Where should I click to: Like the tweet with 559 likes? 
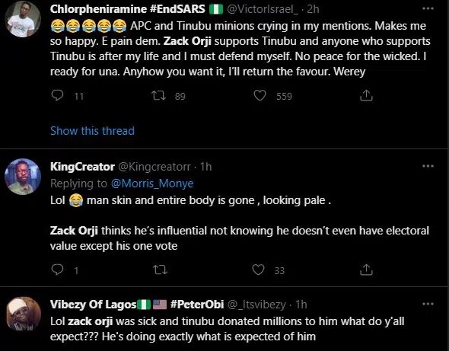260,95
